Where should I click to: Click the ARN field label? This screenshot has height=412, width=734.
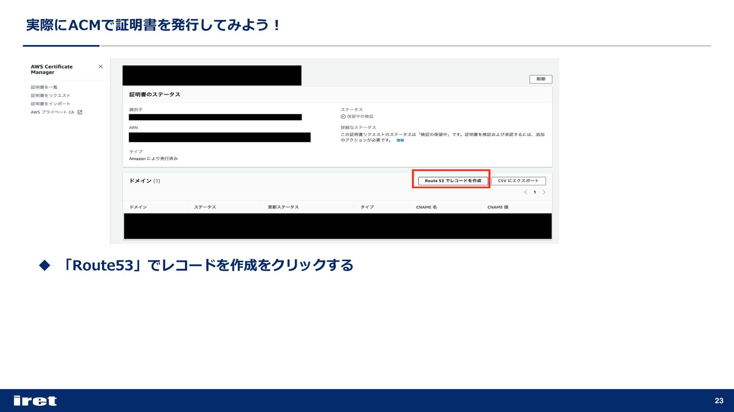(x=133, y=128)
